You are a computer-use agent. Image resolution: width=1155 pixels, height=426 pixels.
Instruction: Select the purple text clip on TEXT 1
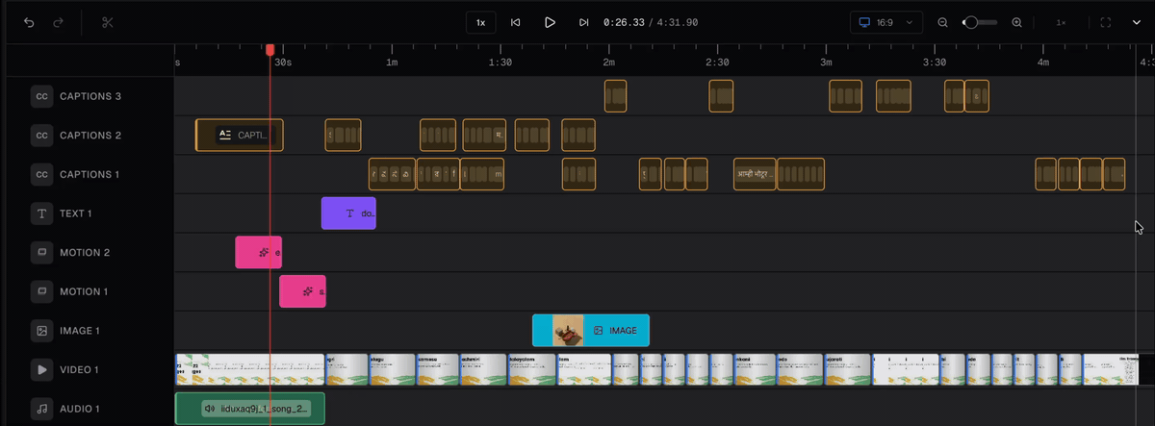[x=348, y=213]
